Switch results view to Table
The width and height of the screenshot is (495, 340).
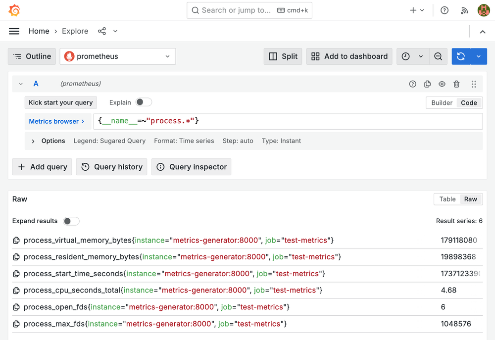(447, 199)
